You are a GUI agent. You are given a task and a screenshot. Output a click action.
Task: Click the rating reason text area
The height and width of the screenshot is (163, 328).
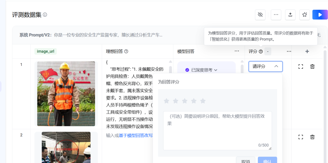coord(217,130)
